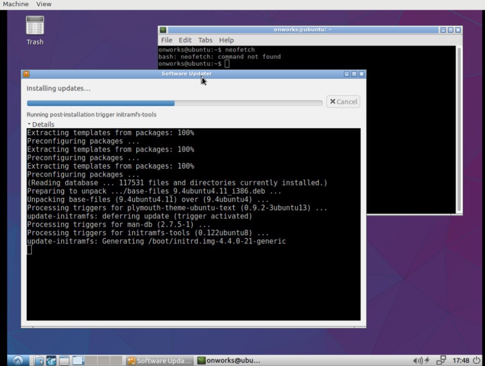Open the Machine menu
The height and width of the screenshot is (366, 485).
[x=16, y=4]
